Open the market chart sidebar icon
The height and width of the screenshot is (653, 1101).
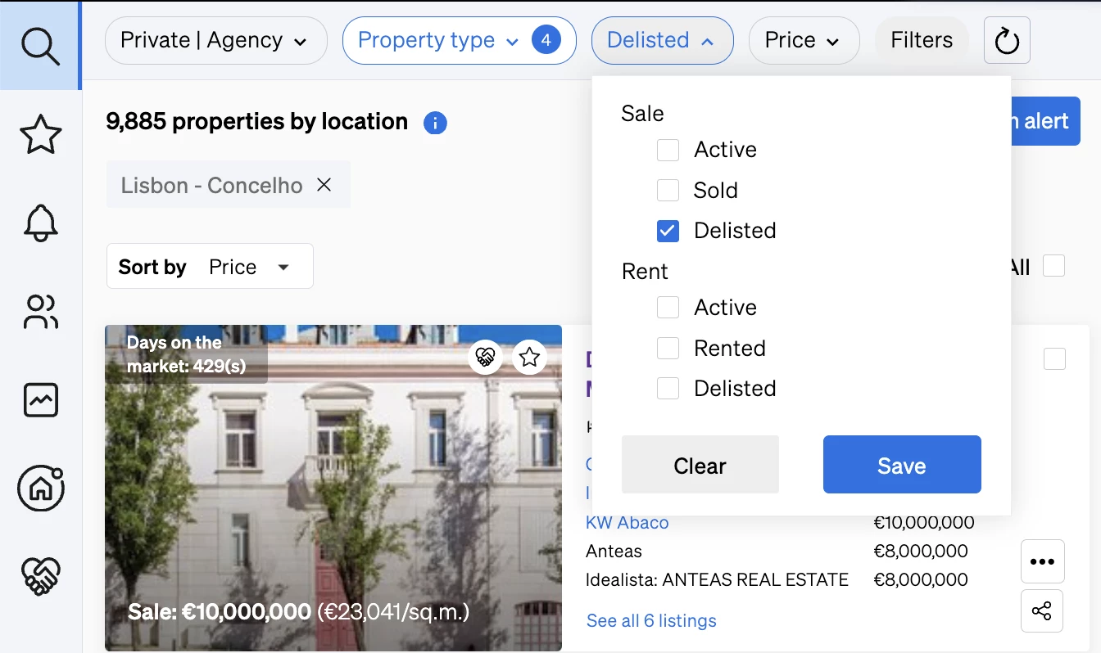(40, 400)
